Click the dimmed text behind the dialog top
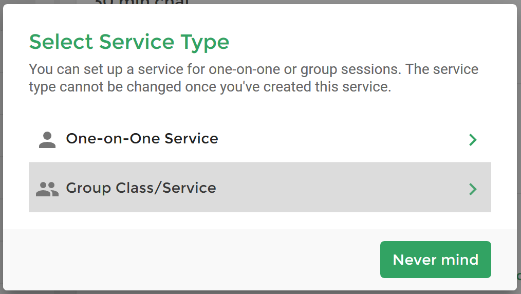Viewport: 521px width, 294px height. tap(142, 2)
